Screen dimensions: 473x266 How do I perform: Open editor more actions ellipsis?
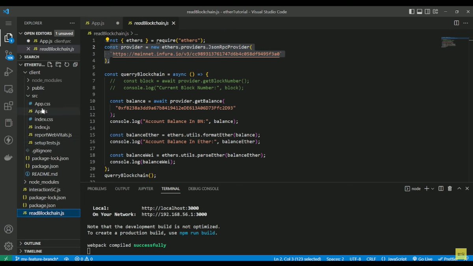(467, 23)
